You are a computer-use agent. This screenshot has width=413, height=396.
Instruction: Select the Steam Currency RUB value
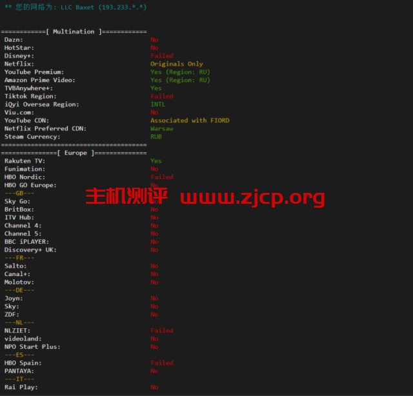click(156, 137)
